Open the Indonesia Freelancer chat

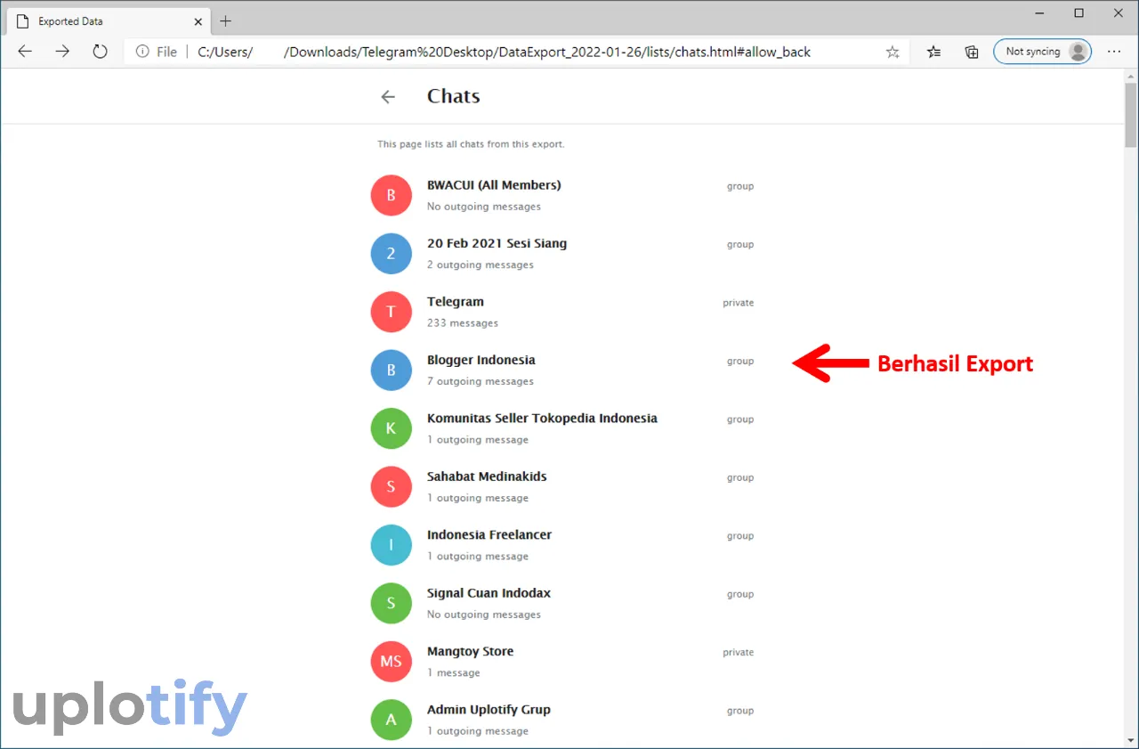562,545
